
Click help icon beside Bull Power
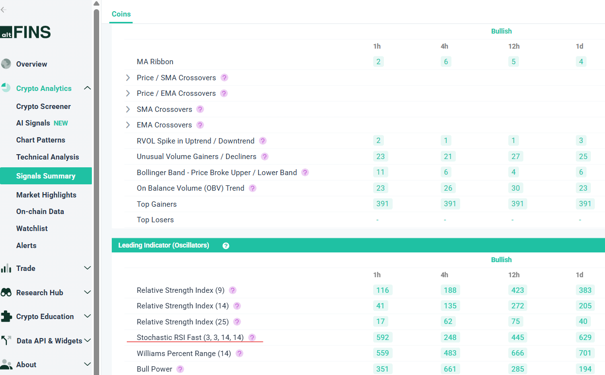click(x=180, y=369)
